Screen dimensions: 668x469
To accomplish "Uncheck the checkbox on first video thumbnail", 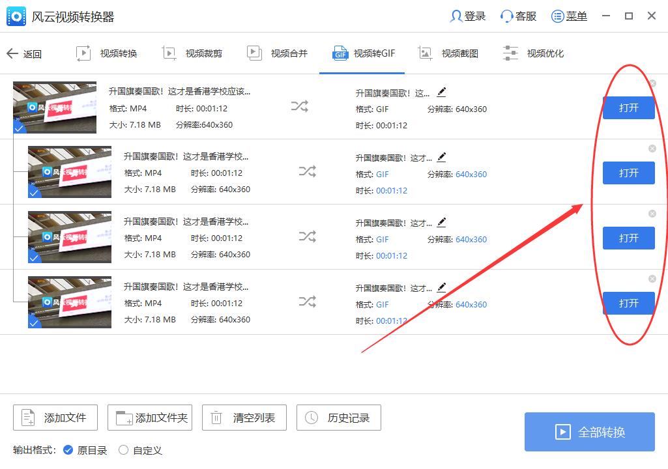I will [18, 128].
